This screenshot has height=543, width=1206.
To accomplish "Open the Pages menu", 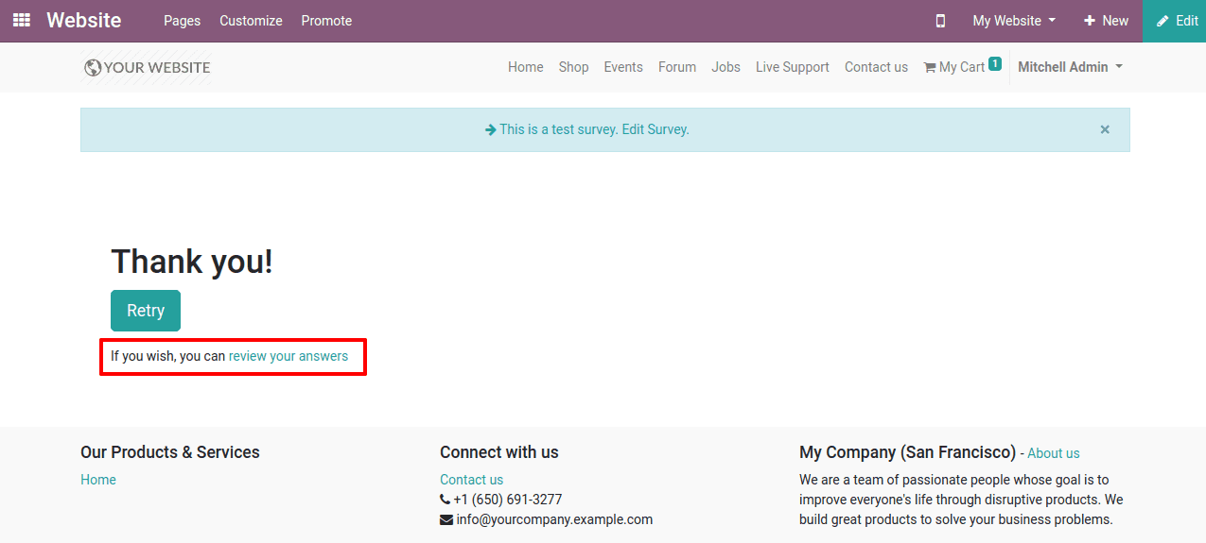I will [182, 21].
